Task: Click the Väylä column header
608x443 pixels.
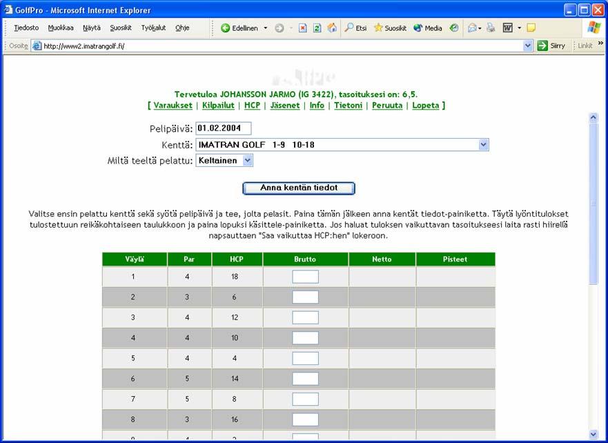Action: 135,259
